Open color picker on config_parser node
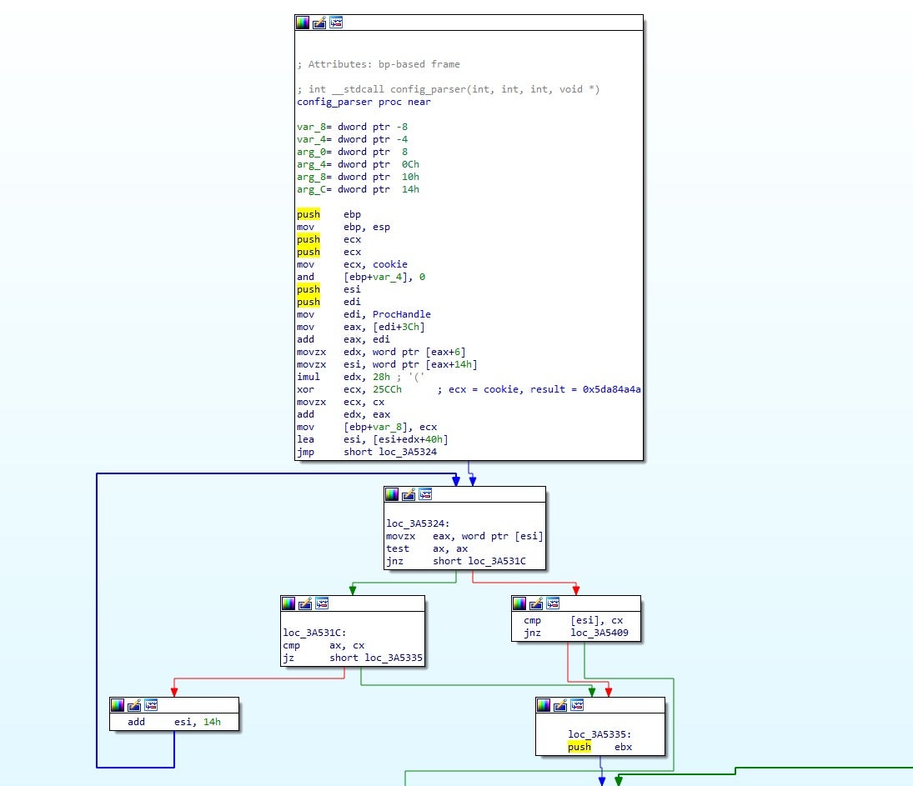Image resolution: width=913 pixels, height=786 pixels. tap(303, 23)
